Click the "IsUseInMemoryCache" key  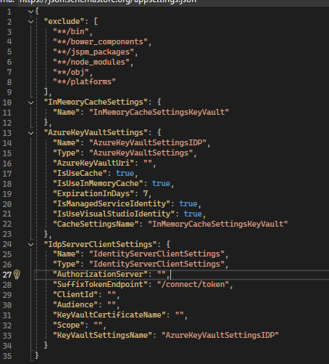click(x=98, y=183)
